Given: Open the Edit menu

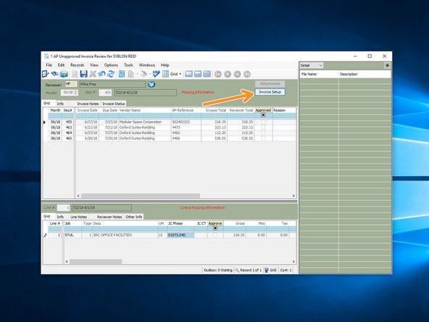Looking at the screenshot, I should click(61, 65).
